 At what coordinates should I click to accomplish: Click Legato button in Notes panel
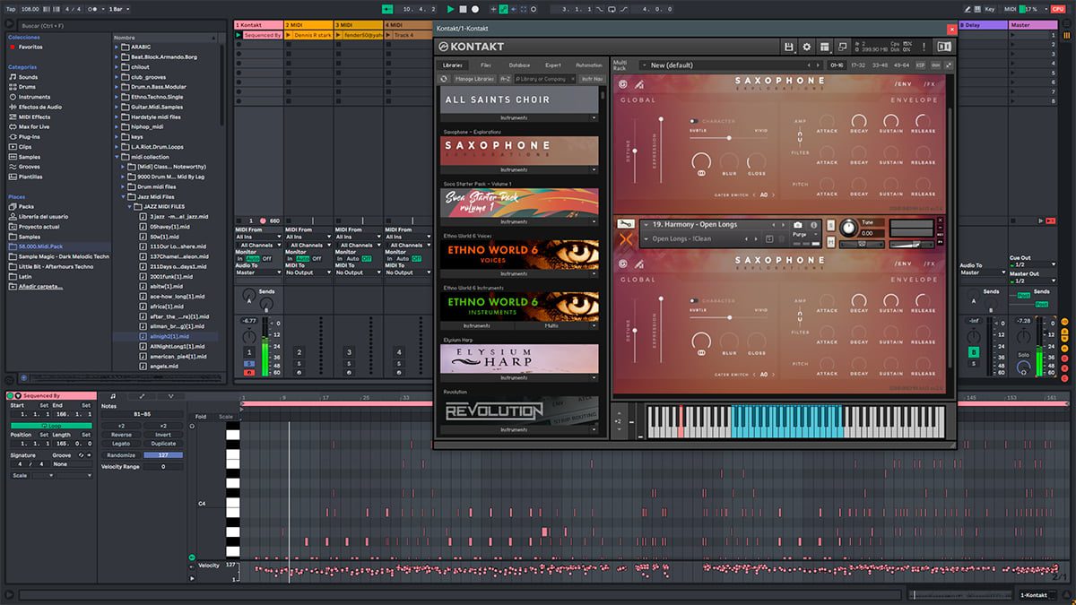(x=121, y=444)
